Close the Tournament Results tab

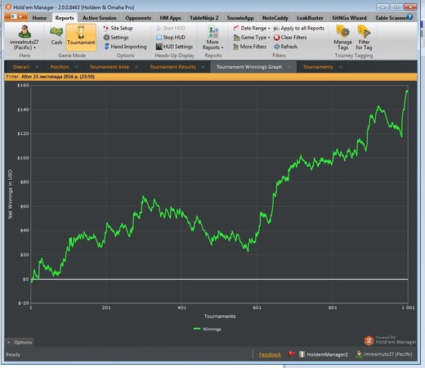point(204,67)
